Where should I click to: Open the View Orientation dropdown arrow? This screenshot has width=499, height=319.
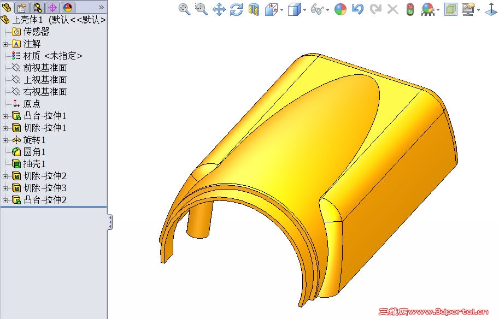pyautogui.click(x=282, y=9)
